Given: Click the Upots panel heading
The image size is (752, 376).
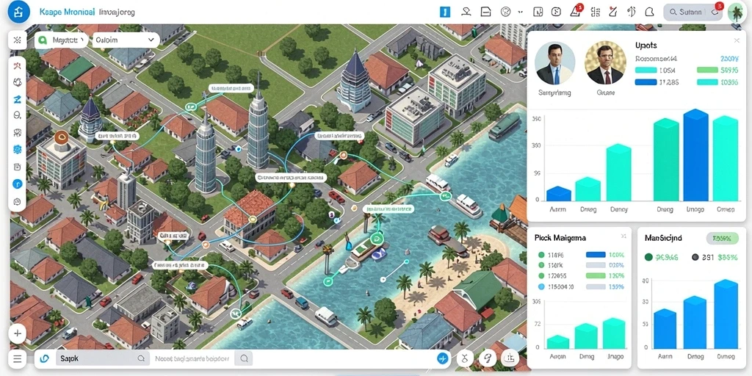Looking at the screenshot, I should (646, 45).
